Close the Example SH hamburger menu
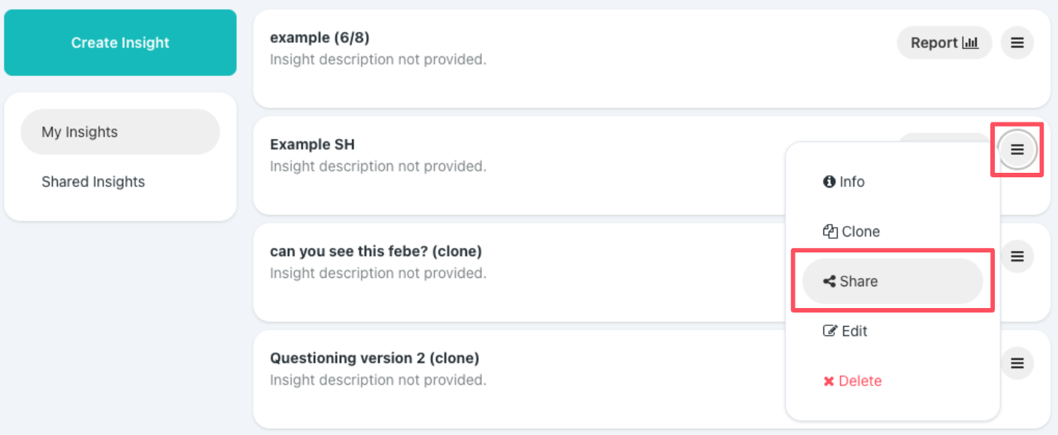Viewport: 1058px width, 435px height. click(x=1017, y=150)
